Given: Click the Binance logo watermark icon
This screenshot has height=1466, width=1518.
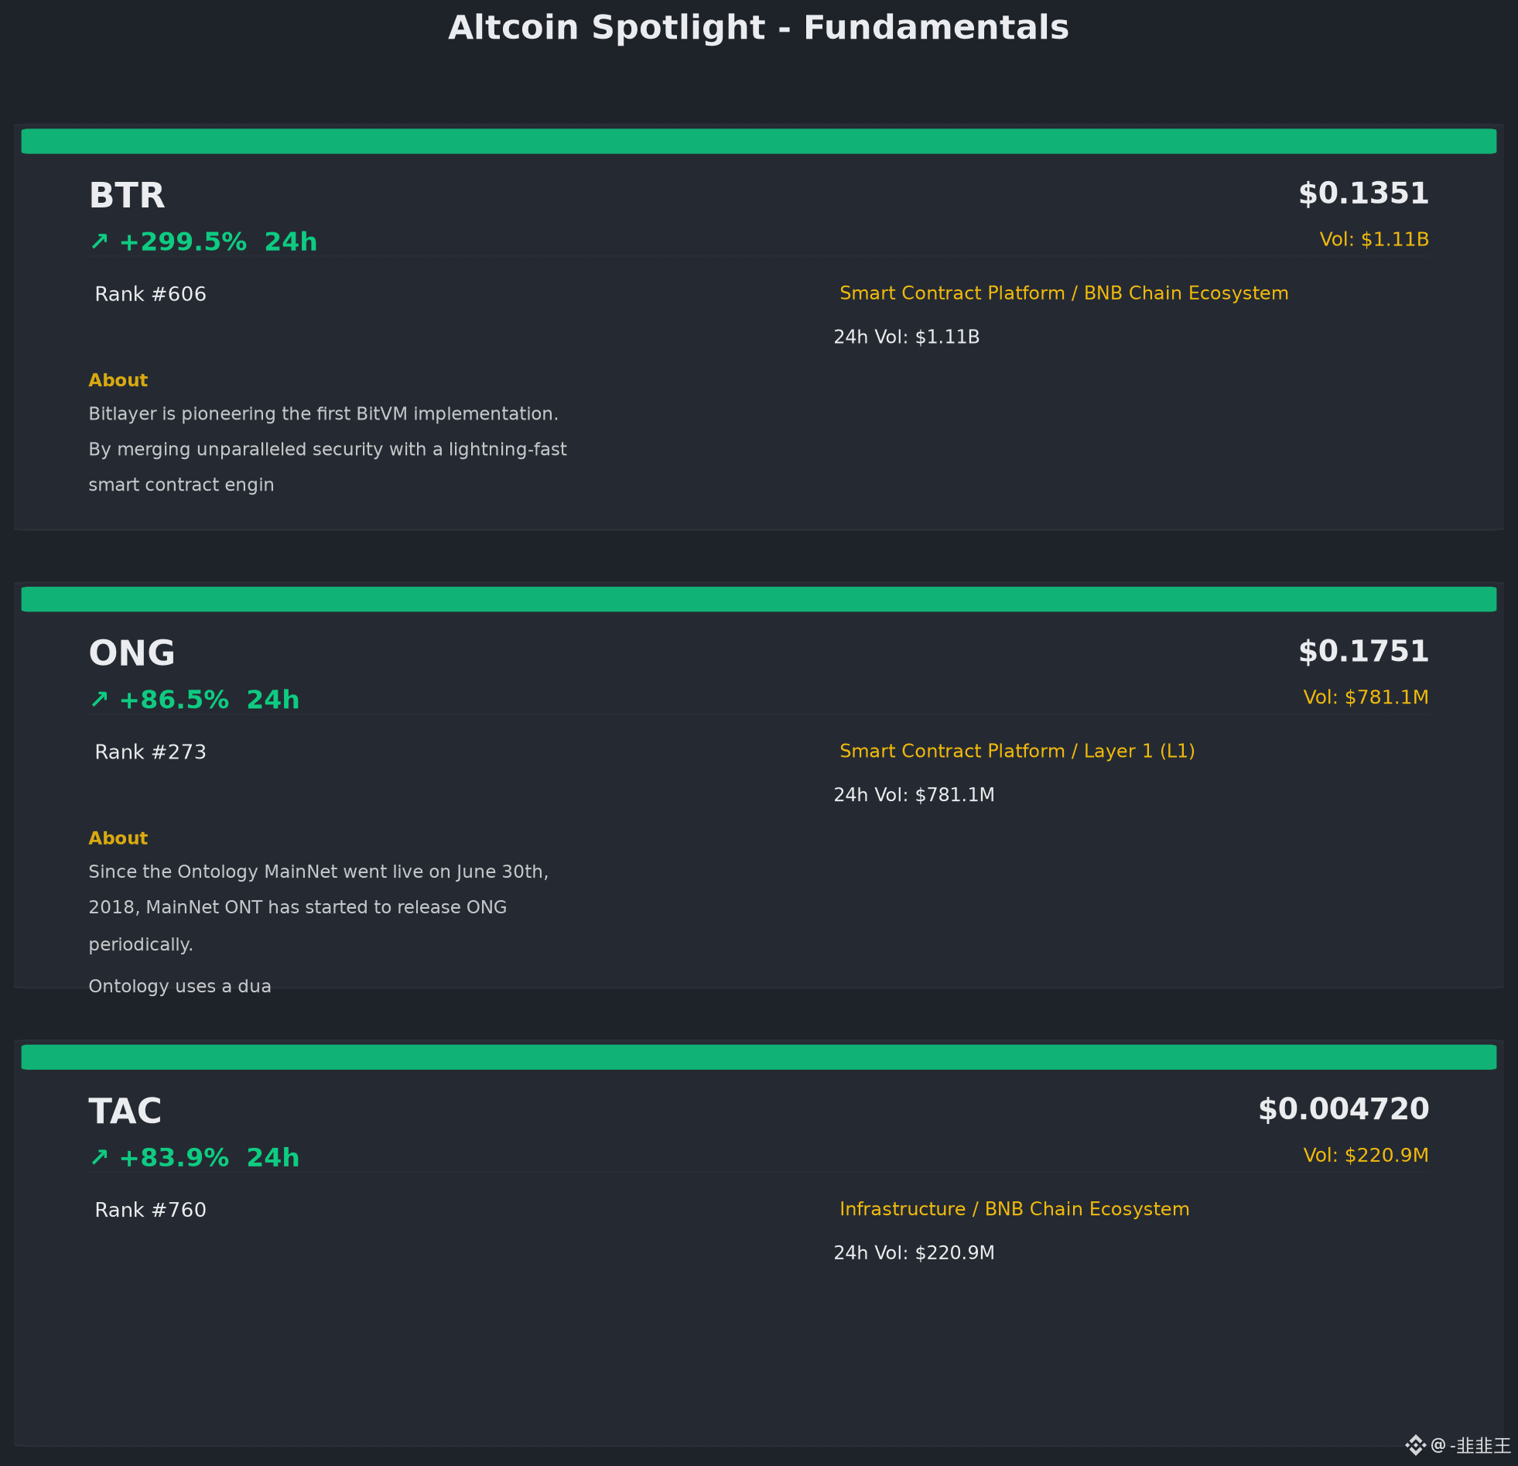Looking at the screenshot, I should pyautogui.click(x=1415, y=1445).
